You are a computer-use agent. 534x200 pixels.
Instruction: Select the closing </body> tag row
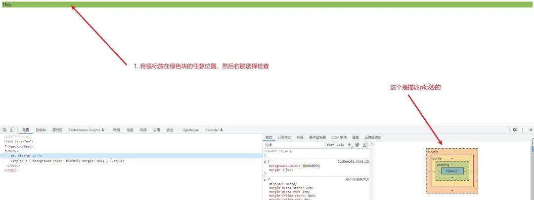pos(131,166)
